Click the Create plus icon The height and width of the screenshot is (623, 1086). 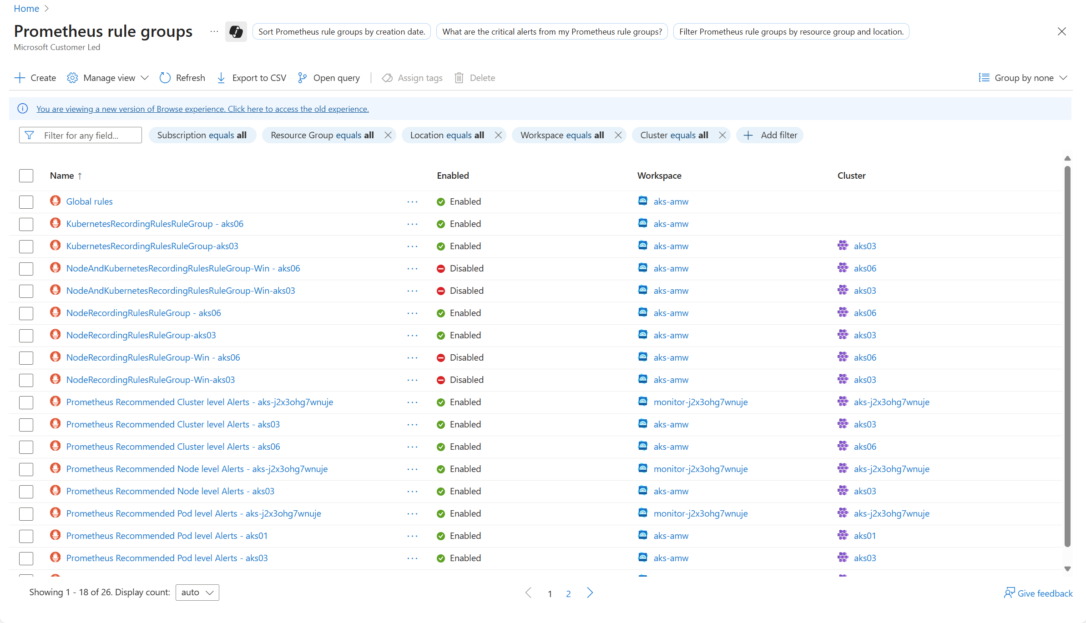[20, 78]
